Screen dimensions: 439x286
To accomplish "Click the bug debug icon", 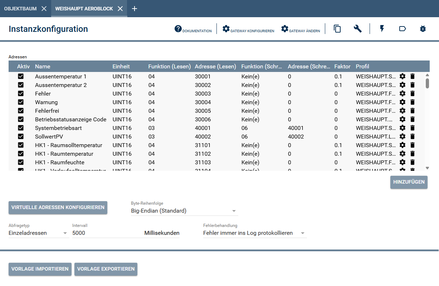I will pyautogui.click(x=423, y=29).
